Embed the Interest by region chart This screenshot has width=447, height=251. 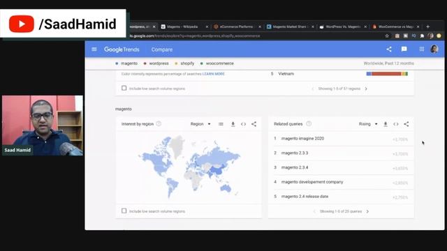coord(243,124)
